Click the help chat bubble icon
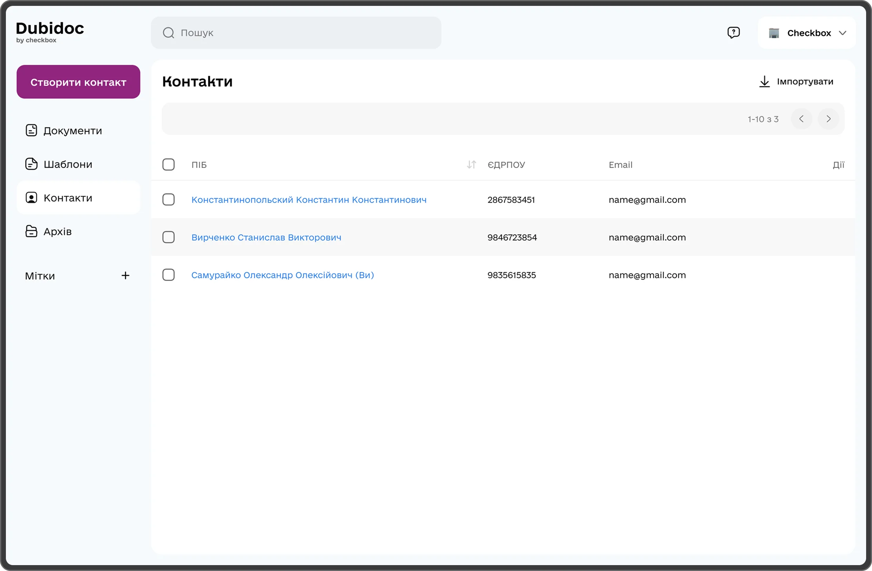The height and width of the screenshot is (571, 872). [733, 33]
